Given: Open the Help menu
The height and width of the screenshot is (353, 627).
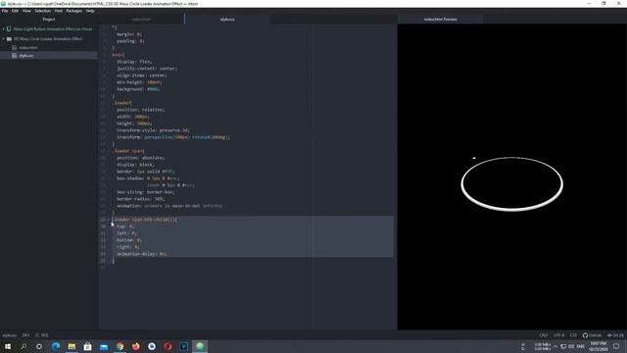Looking at the screenshot, I should tap(90, 11).
